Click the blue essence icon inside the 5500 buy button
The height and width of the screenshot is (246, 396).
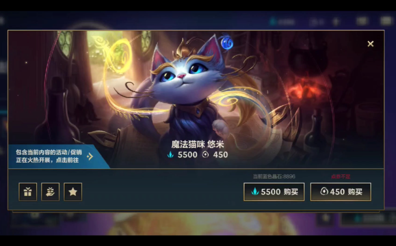[x=255, y=192]
